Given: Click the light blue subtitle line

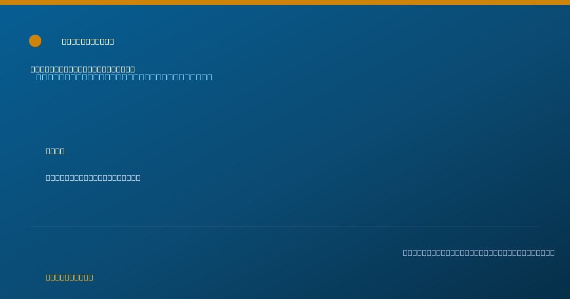Looking at the screenshot, I should (x=124, y=77).
